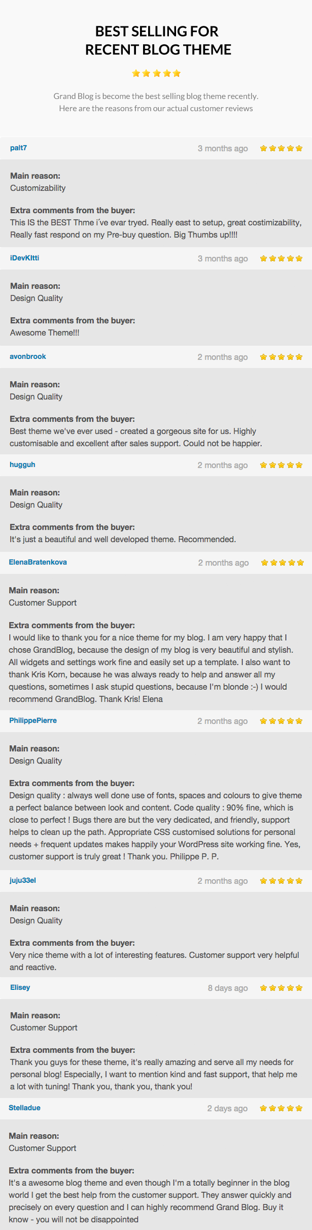The height and width of the screenshot is (1230, 312).
Task: Click the star rating on juju33el's review
Action: 281,881
